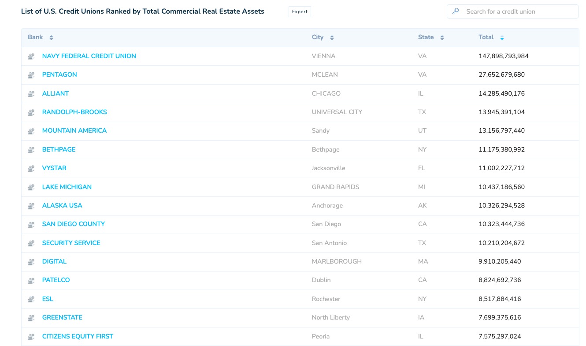Click the state cell UT
The image size is (586, 346).
coord(422,130)
